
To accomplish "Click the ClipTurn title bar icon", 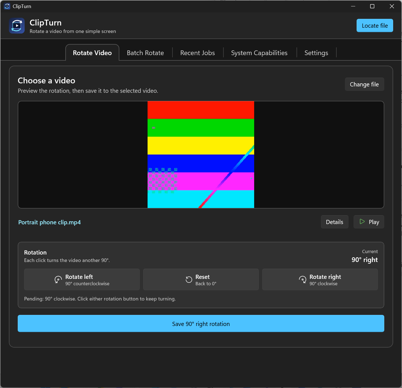I will [x=7, y=6].
